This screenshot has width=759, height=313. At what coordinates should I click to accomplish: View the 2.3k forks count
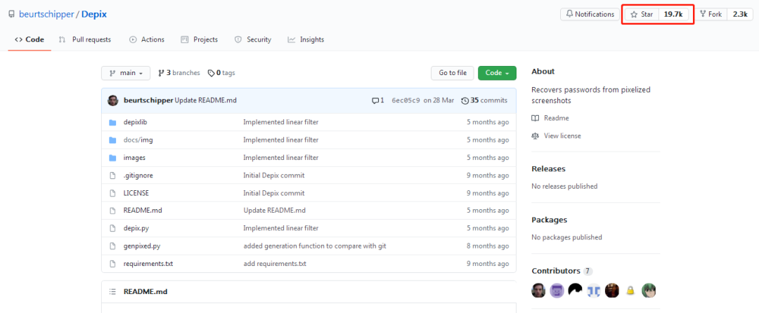click(739, 15)
